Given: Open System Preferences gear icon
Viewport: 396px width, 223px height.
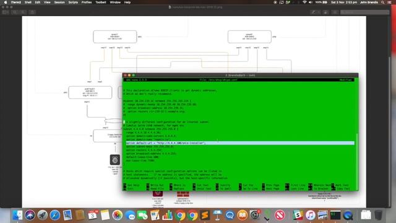Looking at the screenshot, I should 255,215.
